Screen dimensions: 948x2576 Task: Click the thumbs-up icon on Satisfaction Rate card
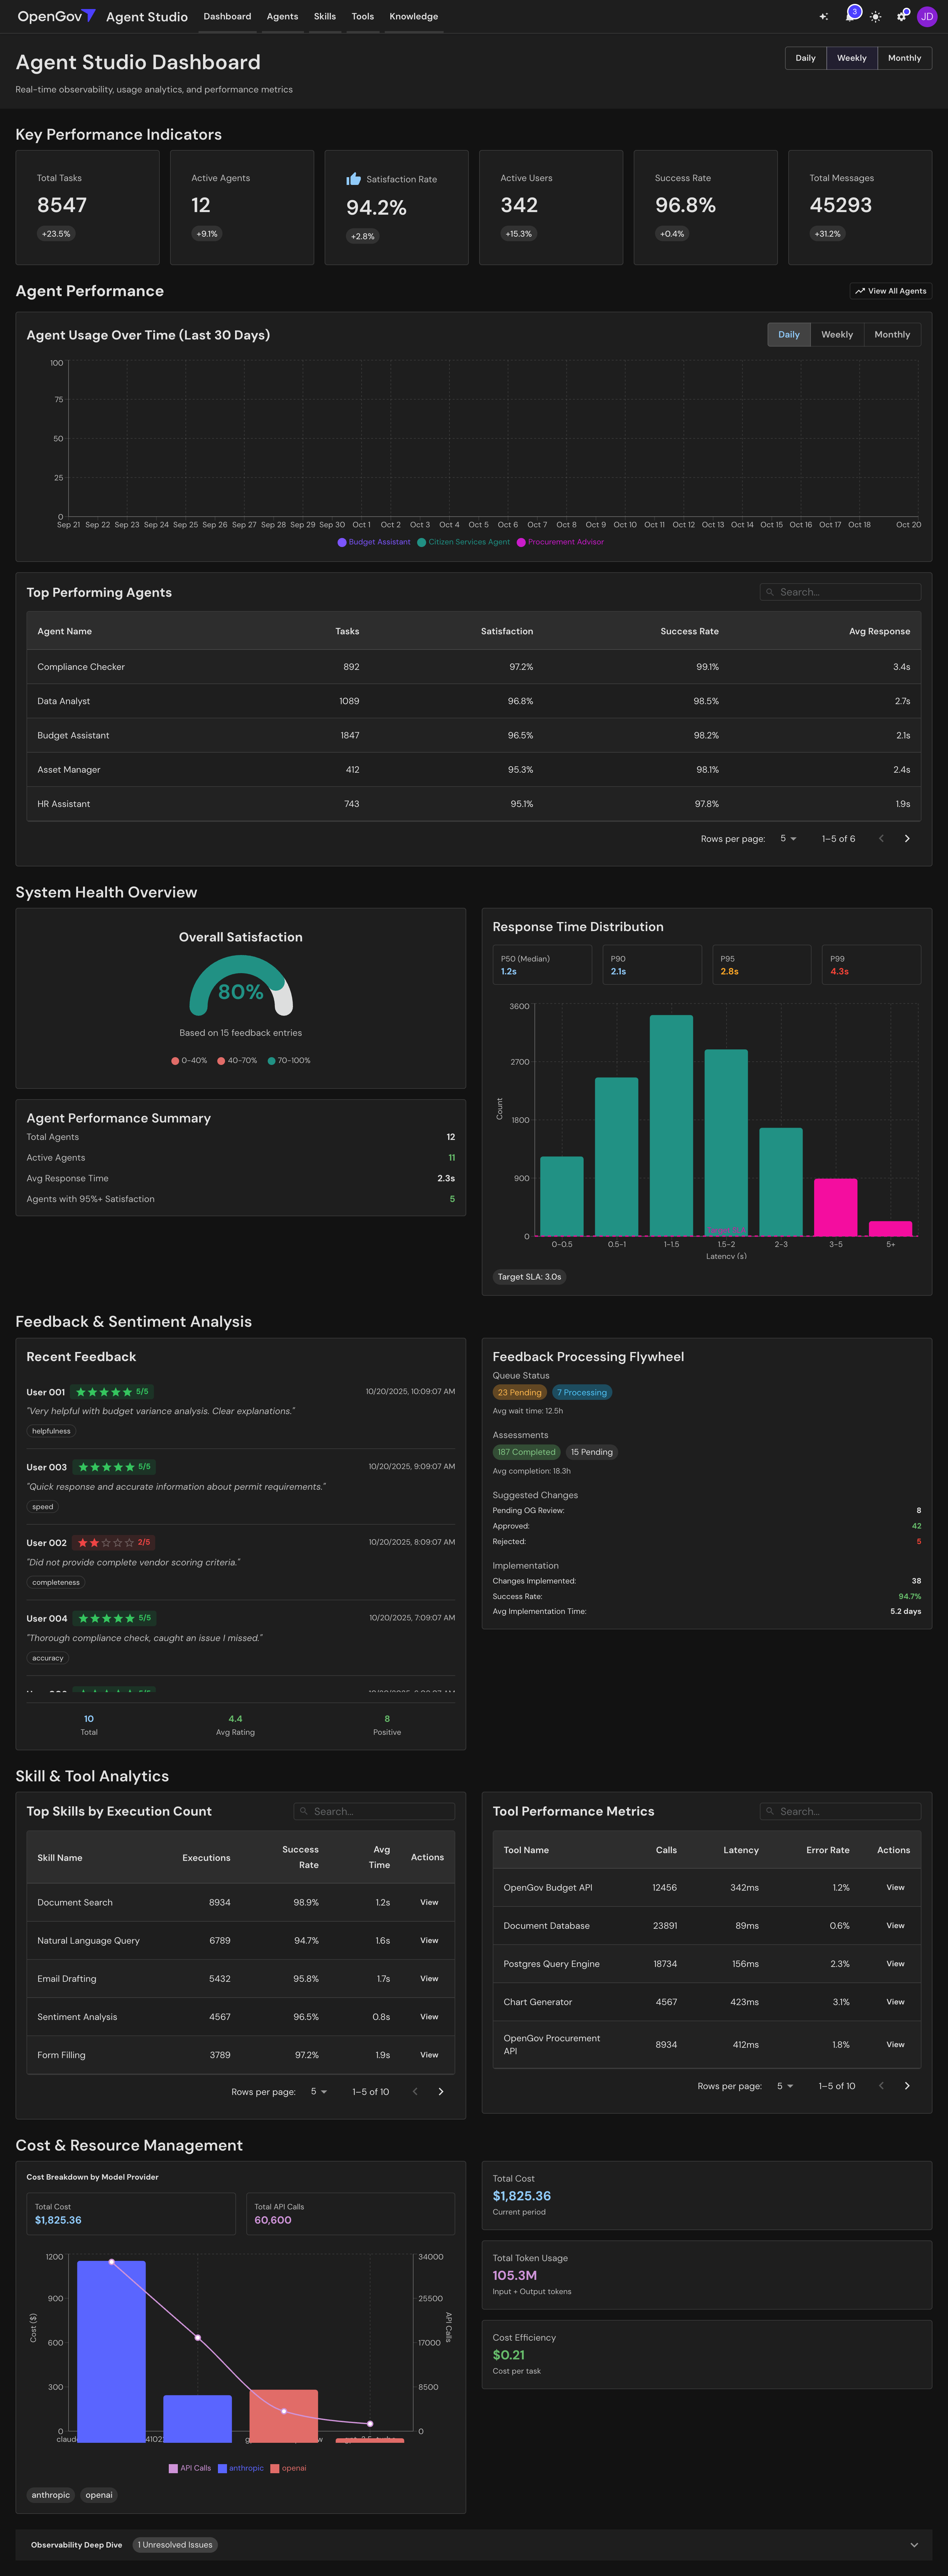[x=354, y=179]
